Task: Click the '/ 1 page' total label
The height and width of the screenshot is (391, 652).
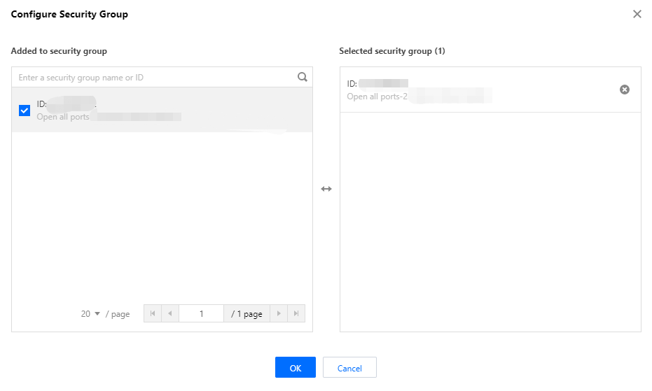Action: (247, 314)
